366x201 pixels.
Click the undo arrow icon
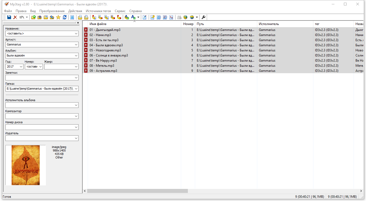point(22,17)
